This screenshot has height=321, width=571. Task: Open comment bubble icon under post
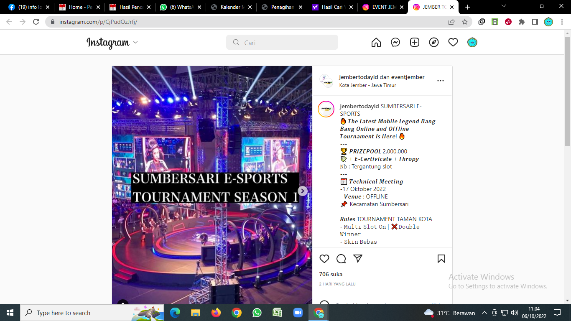(341, 259)
